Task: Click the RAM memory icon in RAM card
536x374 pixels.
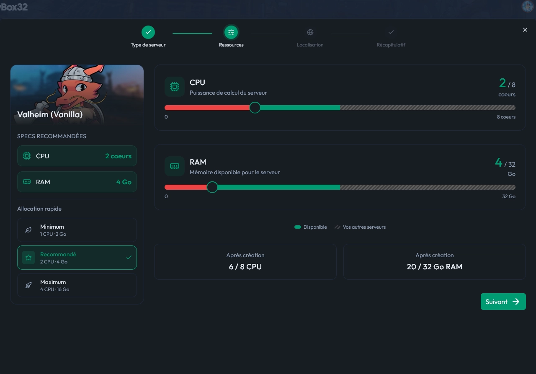Action: 175,166
